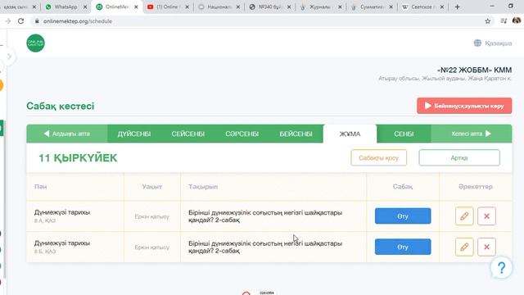The height and width of the screenshot is (295, 524).
Task: Click second row Дүниежүзі тарихы subject
Action: (62, 243)
